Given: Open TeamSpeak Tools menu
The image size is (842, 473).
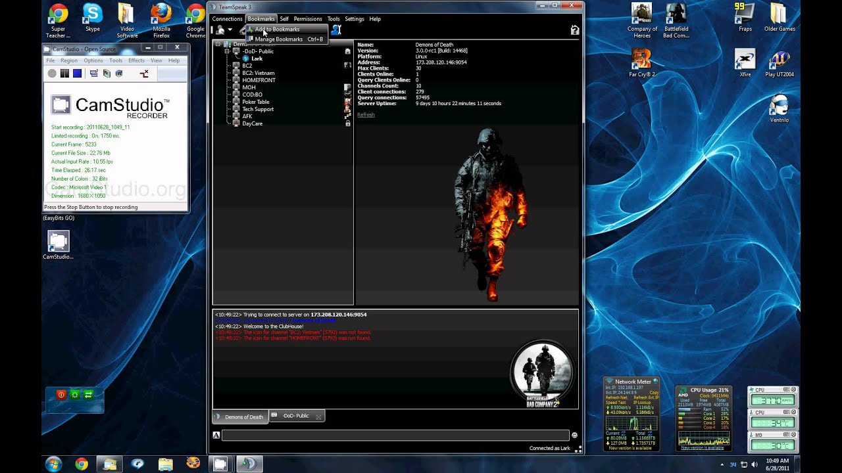Looking at the screenshot, I should click(334, 19).
